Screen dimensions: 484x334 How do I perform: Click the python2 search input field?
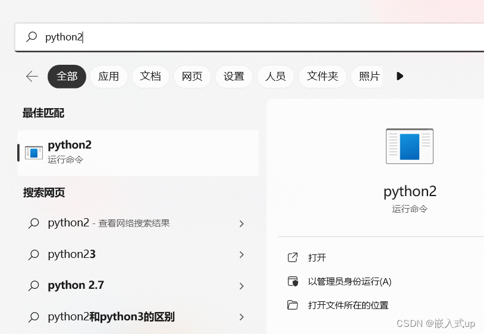249,37
